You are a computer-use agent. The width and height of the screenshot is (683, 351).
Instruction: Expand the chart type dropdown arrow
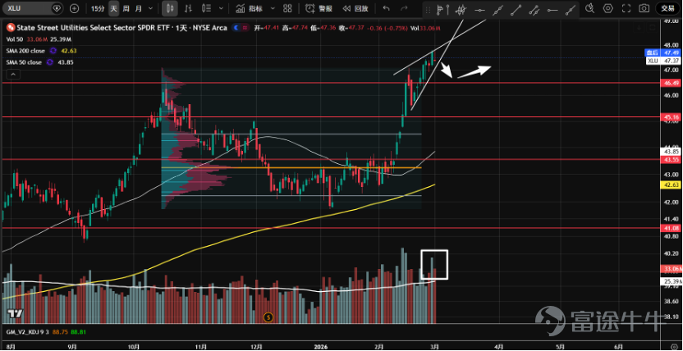pyautogui.click(x=222, y=8)
